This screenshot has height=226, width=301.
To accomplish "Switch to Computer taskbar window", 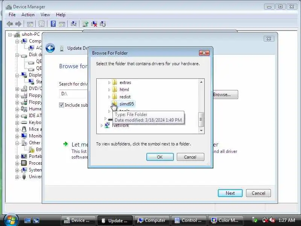I will (x=152, y=220).
